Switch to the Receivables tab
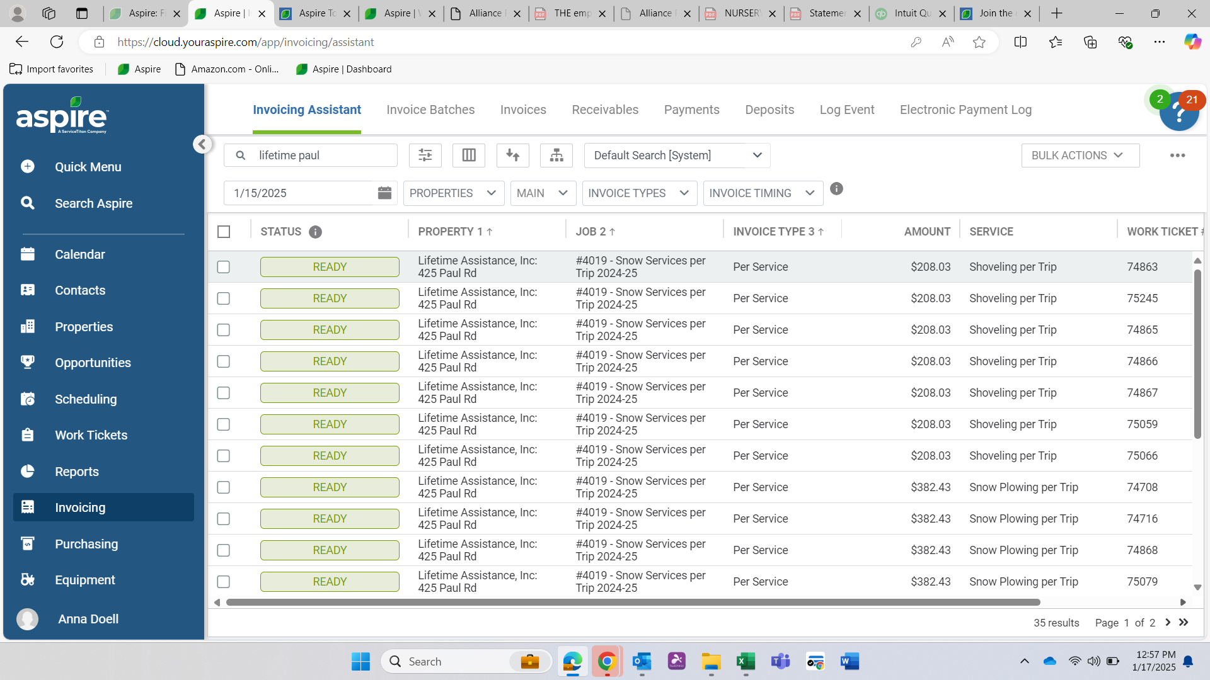The height and width of the screenshot is (680, 1210). [605, 110]
